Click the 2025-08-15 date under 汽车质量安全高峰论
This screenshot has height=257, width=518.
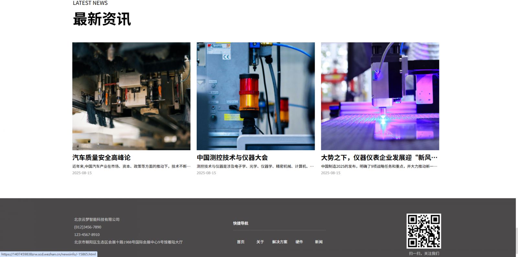pyautogui.click(x=82, y=173)
